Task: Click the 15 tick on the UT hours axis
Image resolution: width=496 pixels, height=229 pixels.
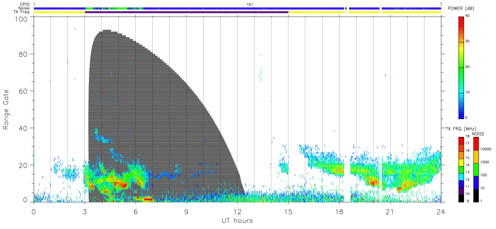Action: (x=288, y=211)
